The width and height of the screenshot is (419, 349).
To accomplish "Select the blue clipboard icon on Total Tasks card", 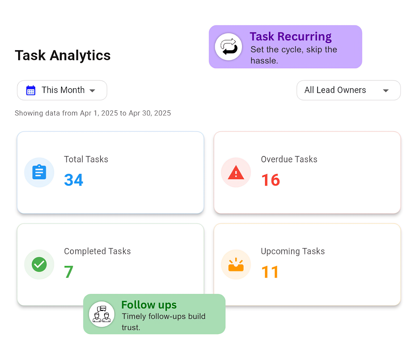I will 39,172.
